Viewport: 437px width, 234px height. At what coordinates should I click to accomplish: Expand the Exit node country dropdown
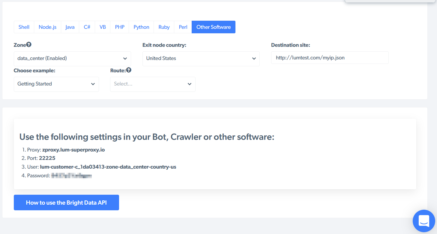201,58
